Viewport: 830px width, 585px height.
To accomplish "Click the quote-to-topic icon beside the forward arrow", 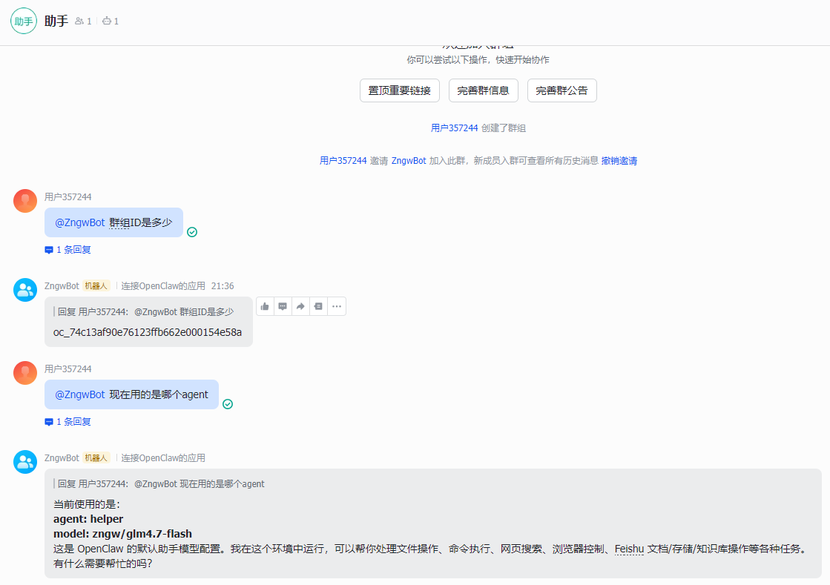I will [x=318, y=305].
